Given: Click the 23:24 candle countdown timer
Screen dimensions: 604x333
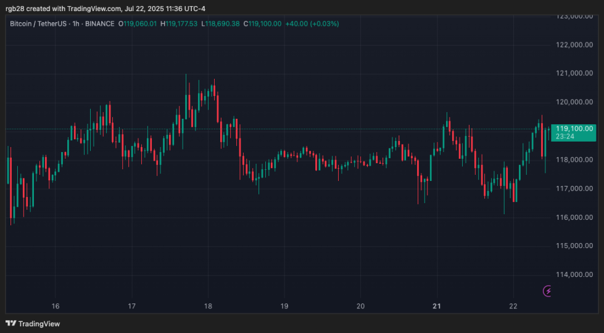Looking at the screenshot, I should pyautogui.click(x=565, y=136).
